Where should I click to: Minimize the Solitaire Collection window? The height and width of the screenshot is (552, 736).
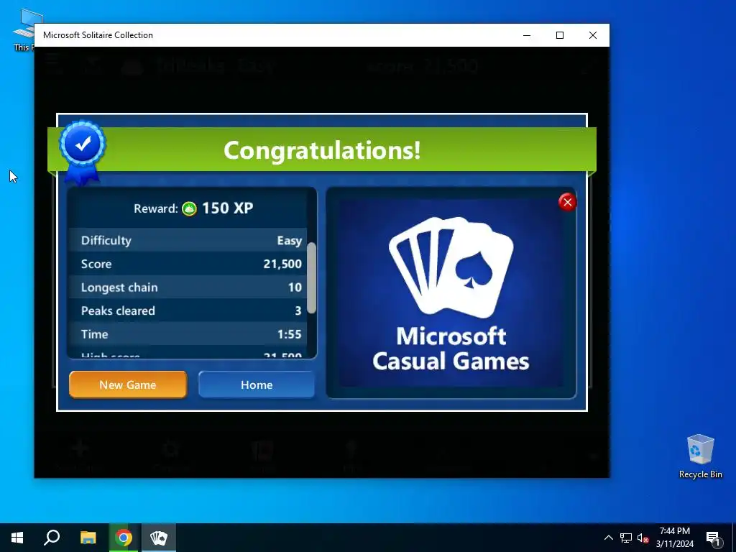click(527, 35)
